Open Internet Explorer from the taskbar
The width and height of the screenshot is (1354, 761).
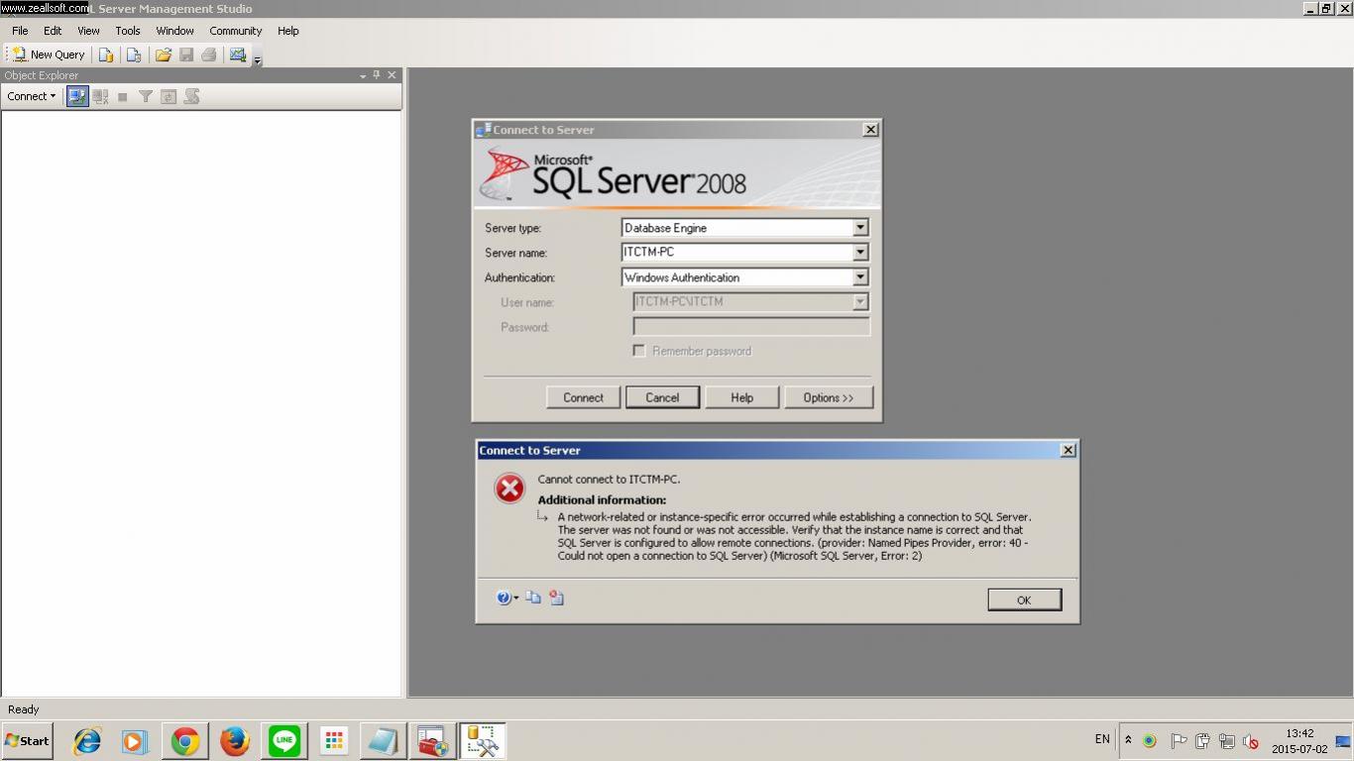pyautogui.click(x=87, y=741)
